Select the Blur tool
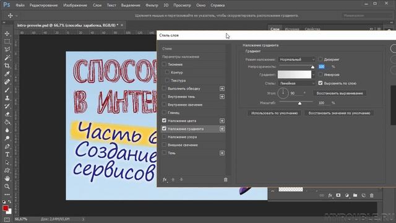Viewport: 396px width, 223px height. pos(7,130)
